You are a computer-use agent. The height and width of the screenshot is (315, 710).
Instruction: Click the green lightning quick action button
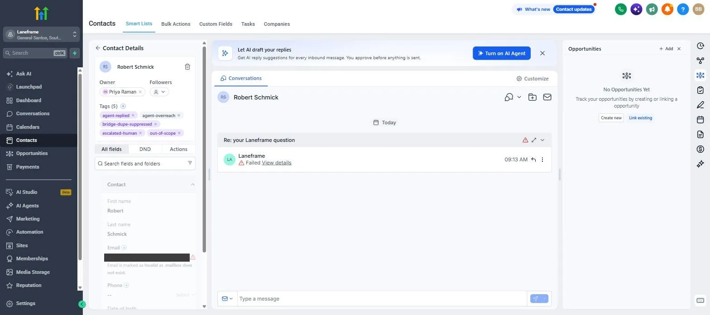tap(75, 53)
